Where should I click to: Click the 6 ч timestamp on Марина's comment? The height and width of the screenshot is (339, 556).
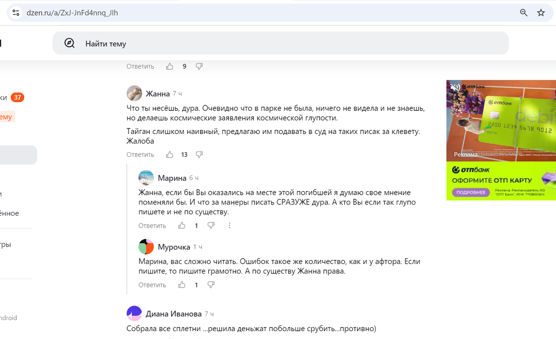click(x=194, y=178)
